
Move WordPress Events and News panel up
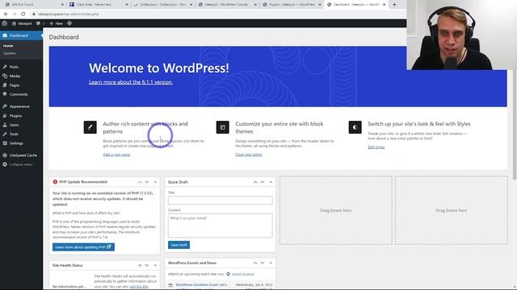[x=255, y=263]
